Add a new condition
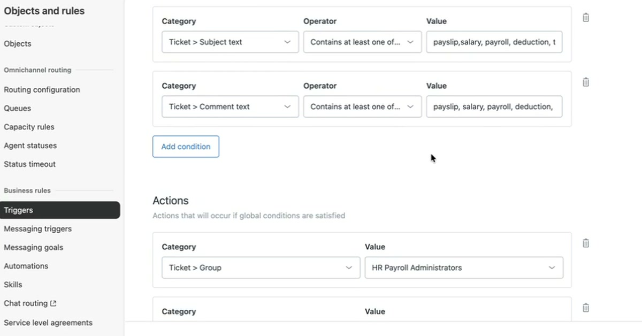This screenshot has height=336, width=642. [186, 147]
